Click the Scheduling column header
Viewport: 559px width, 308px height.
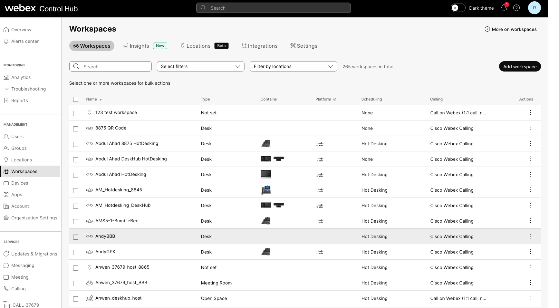[x=371, y=99]
